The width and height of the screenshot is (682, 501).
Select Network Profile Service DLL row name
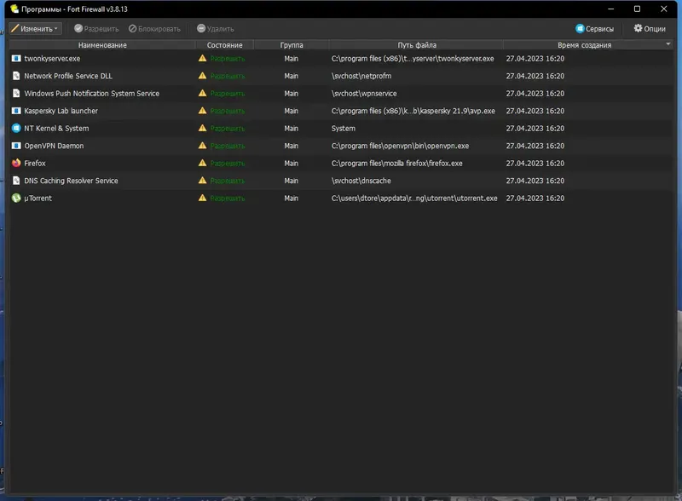click(68, 76)
